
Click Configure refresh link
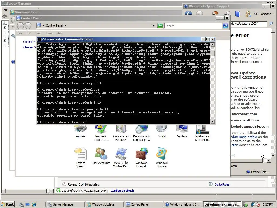[x=122, y=191]
